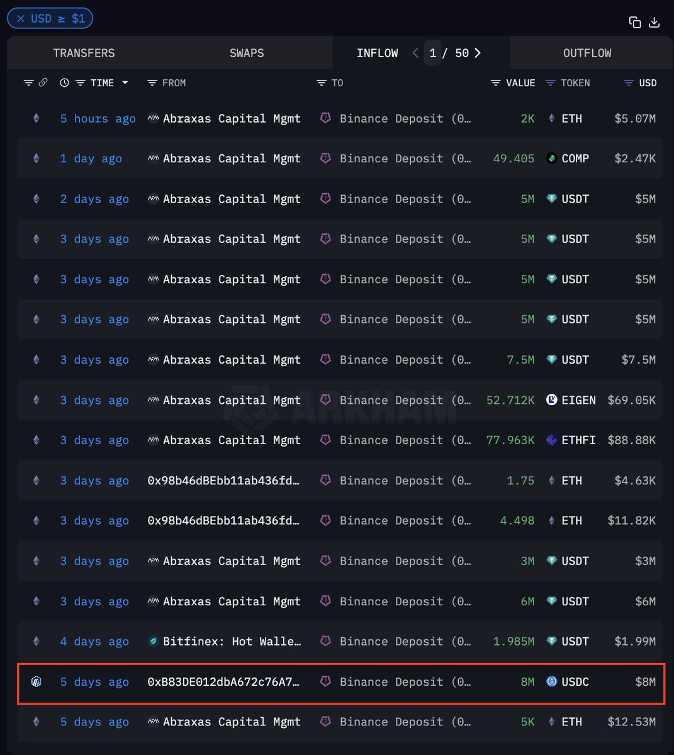Go to the next page with the right chevron
Screen dimensions: 674x755
(x=478, y=53)
